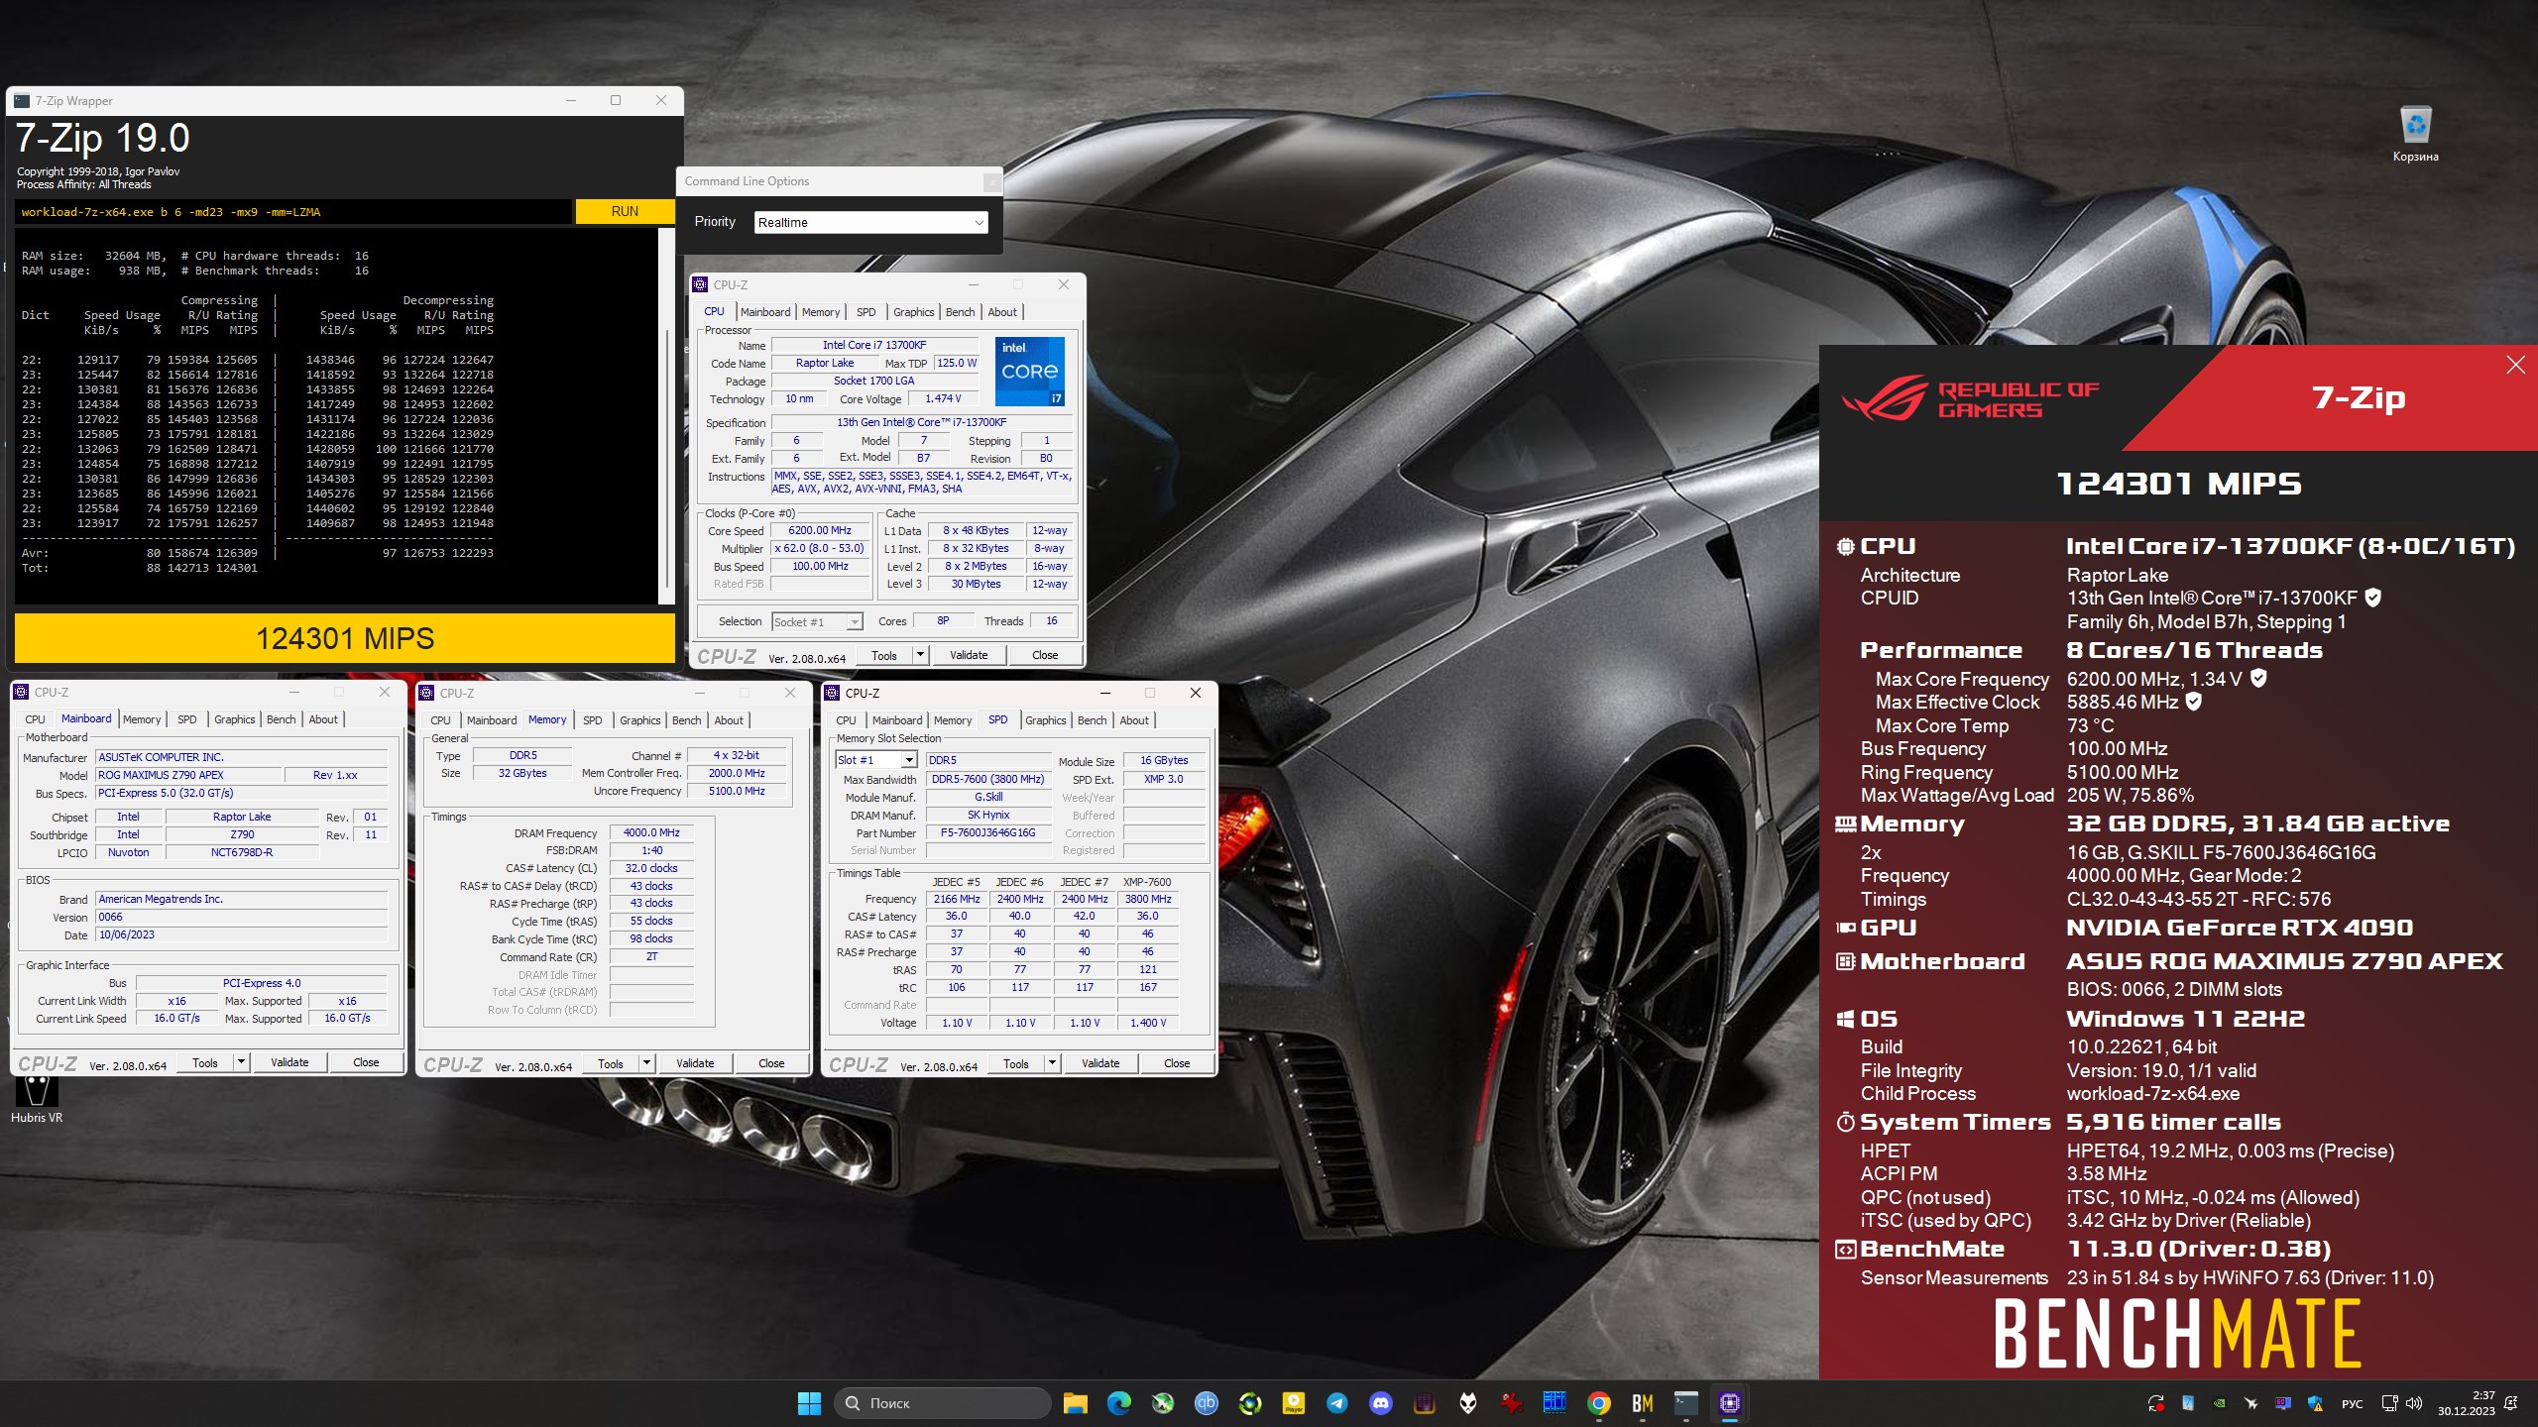Open the Windows Start menu
2538x1427 pixels.
pyautogui.click(x=809, y=1402)
